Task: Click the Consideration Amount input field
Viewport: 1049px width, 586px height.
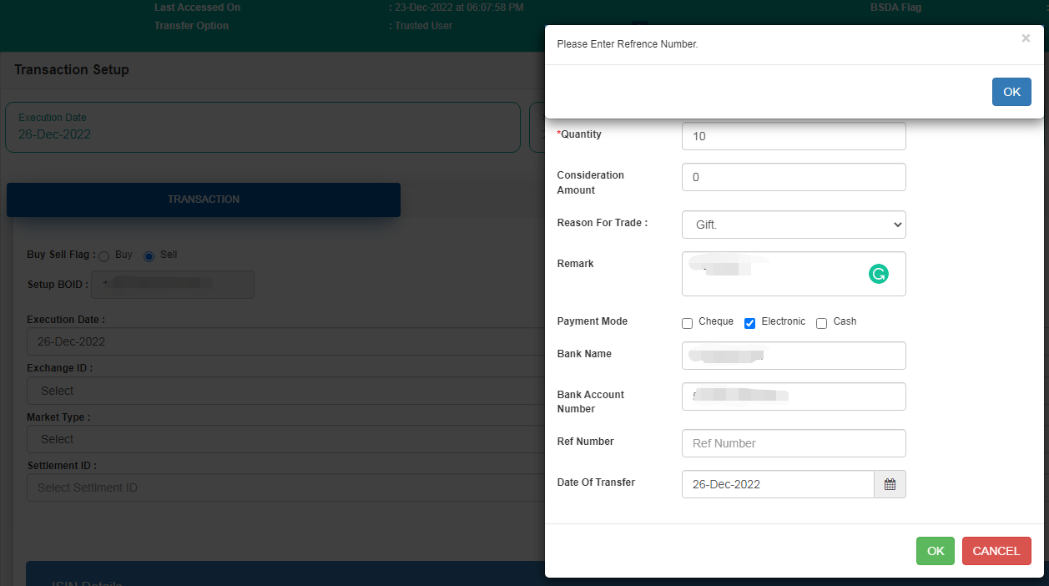Action: (794, 177)
